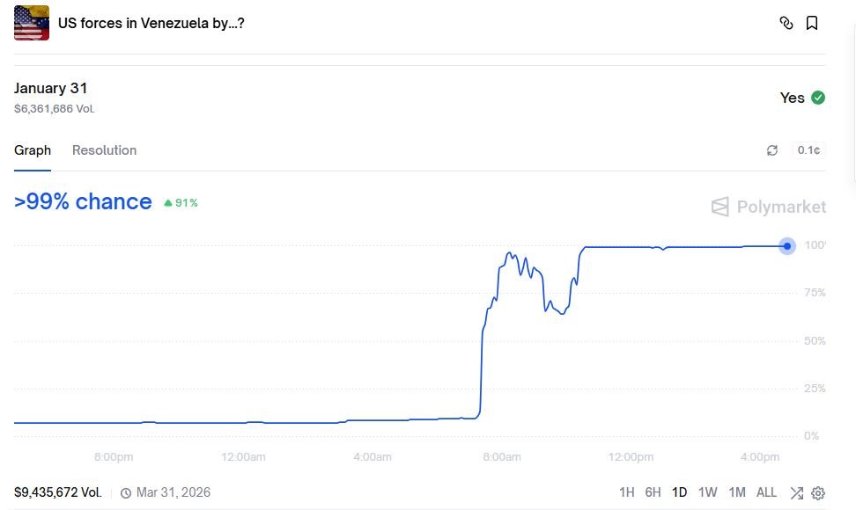This screenshot has width=856, height=510.
Task: Switch chart to 1W range
Action: pos(708,492)
